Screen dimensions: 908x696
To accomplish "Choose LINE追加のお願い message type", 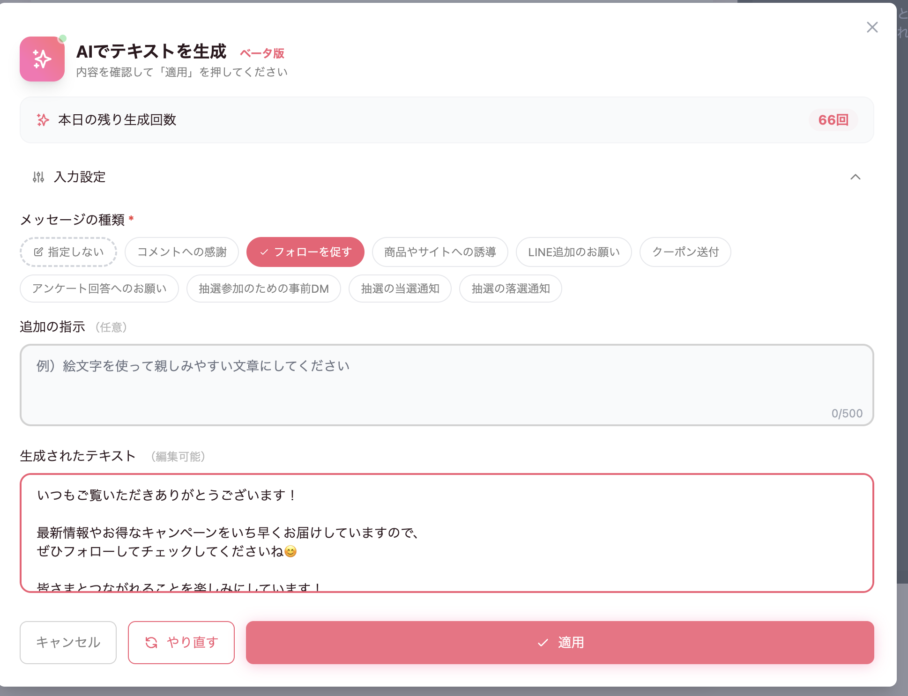I will [x=573, y=252].
